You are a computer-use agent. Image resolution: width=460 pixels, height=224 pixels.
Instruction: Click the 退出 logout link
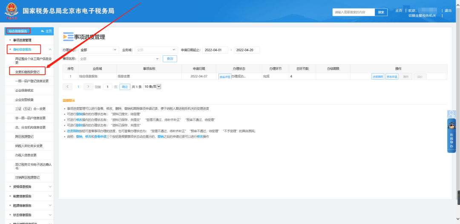coord(448,11)
